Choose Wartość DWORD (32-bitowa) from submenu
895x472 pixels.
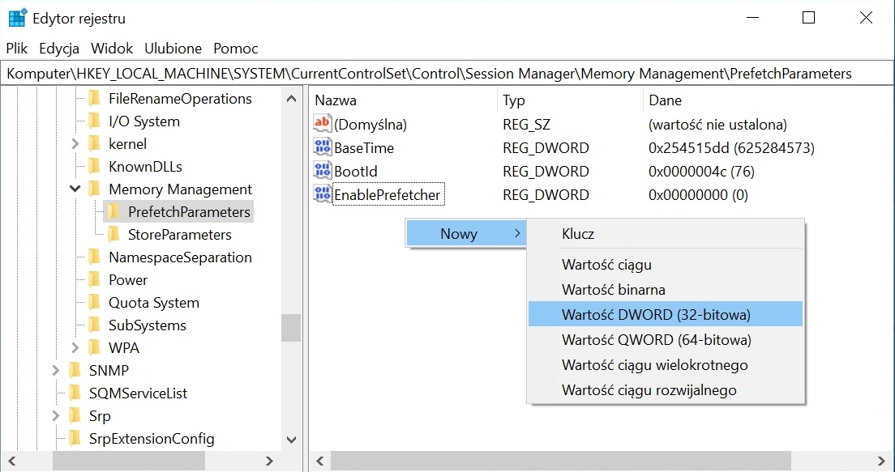pos(656,315)
